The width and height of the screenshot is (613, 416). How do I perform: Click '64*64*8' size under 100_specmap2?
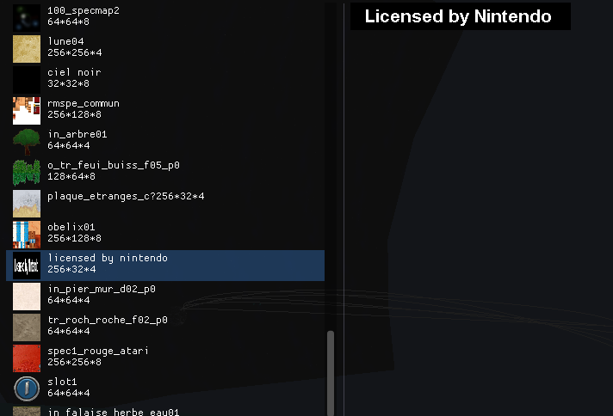68,21
